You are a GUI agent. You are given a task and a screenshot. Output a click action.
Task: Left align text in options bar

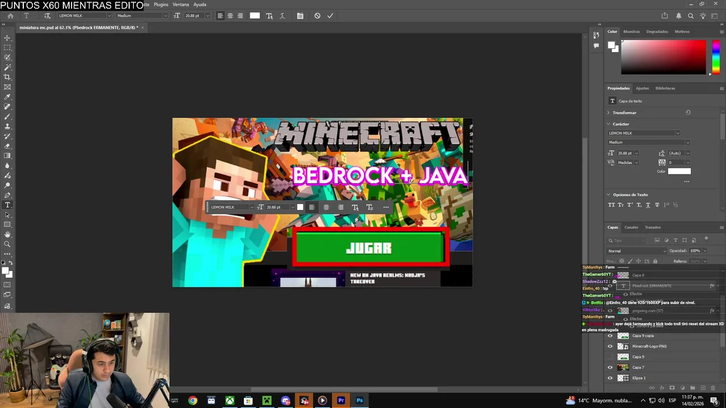tap(220, 16)
